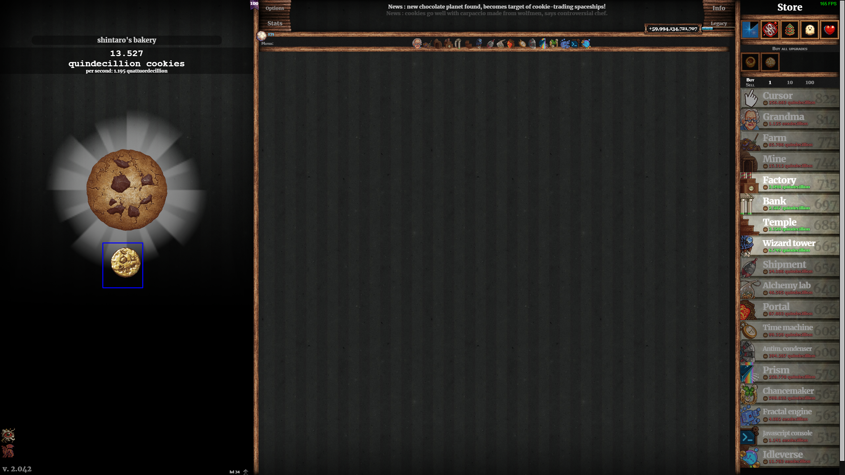Click Buy all upgrades

click(790, 48)
